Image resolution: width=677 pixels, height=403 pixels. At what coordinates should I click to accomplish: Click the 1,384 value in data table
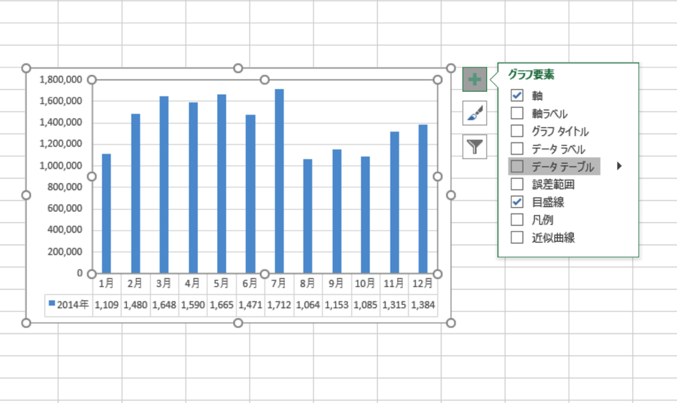pos(423,305)
